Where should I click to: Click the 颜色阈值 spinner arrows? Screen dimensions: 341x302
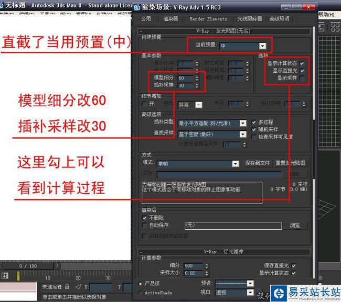[247, 63]
